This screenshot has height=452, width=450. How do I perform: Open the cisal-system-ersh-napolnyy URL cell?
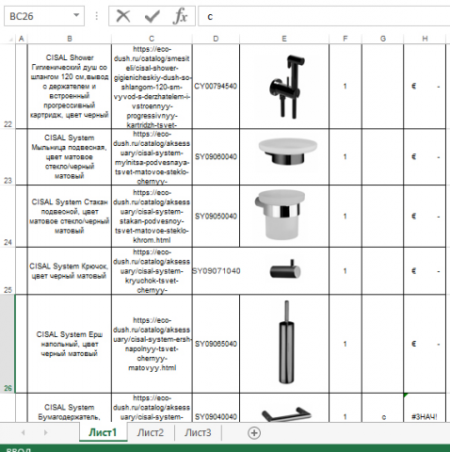pos(152,344)
